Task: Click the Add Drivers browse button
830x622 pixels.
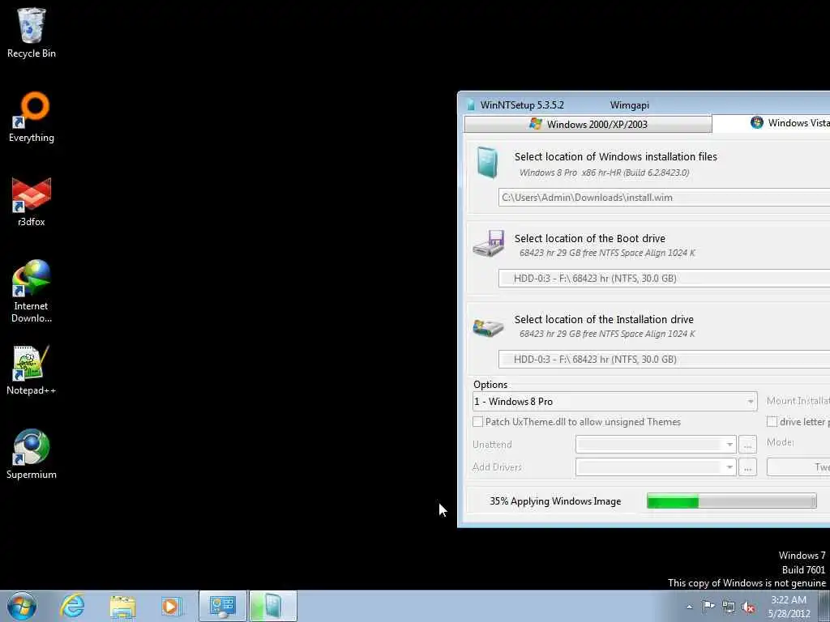Action: tap(747, 467)
